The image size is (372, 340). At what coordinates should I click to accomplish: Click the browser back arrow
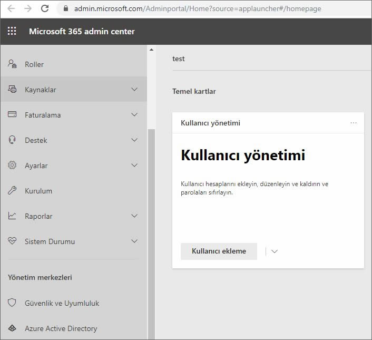point(11,8)
